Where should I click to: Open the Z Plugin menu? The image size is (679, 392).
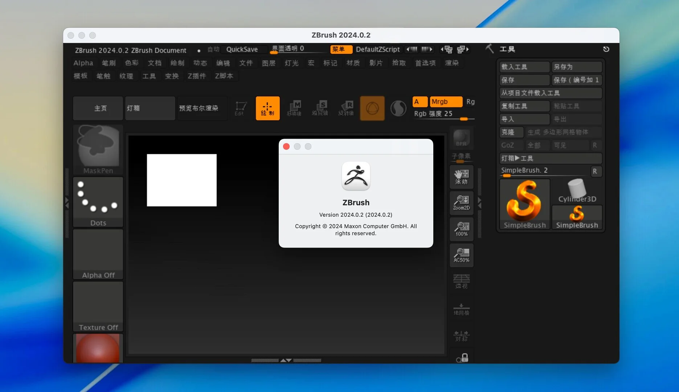(x=197, y=76)
